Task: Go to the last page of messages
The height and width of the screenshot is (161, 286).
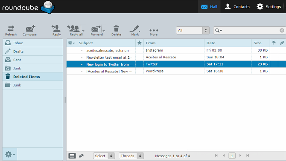Action: click(x=248, y=155)
